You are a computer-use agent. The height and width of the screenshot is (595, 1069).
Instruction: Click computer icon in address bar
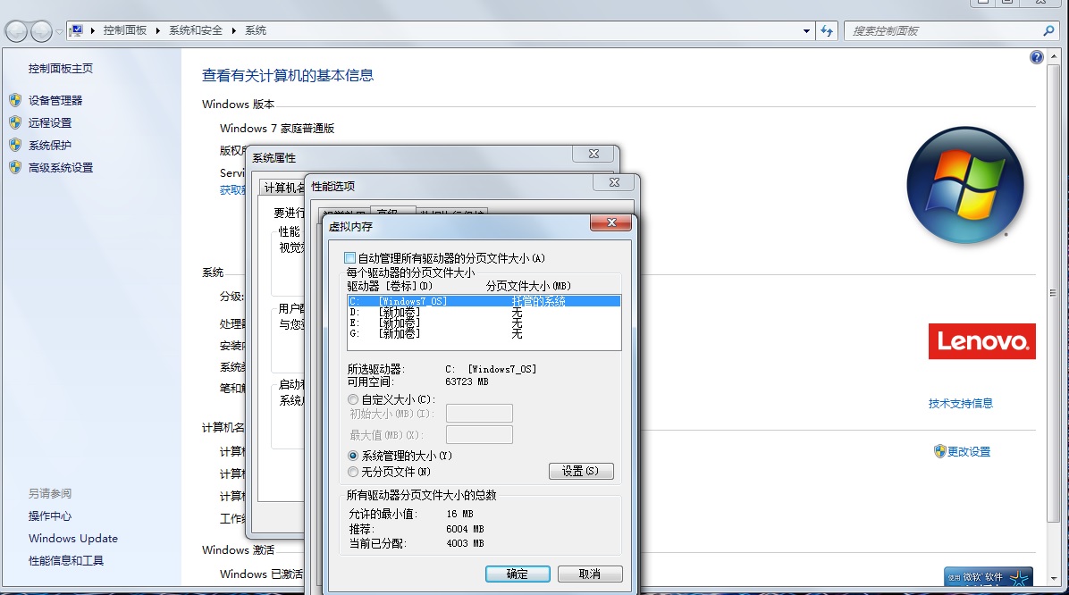coord(77,30)
